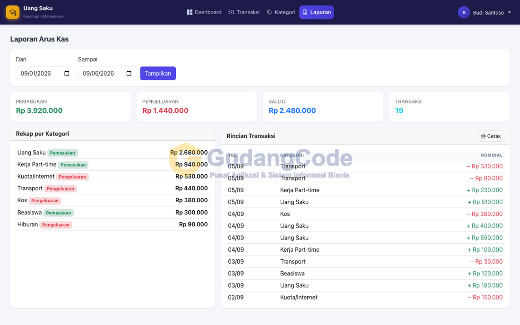Image resolution: width=520 pixels, height=325 pixels.
Task: Click the Laporan report icon
Action: 305,12
